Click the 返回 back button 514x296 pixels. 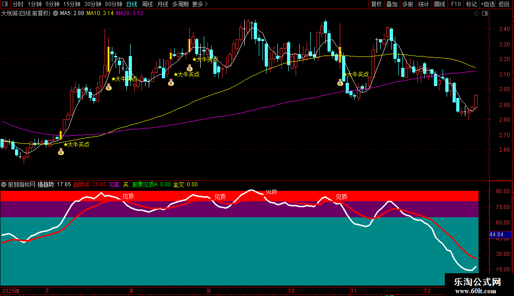point(504,4)
